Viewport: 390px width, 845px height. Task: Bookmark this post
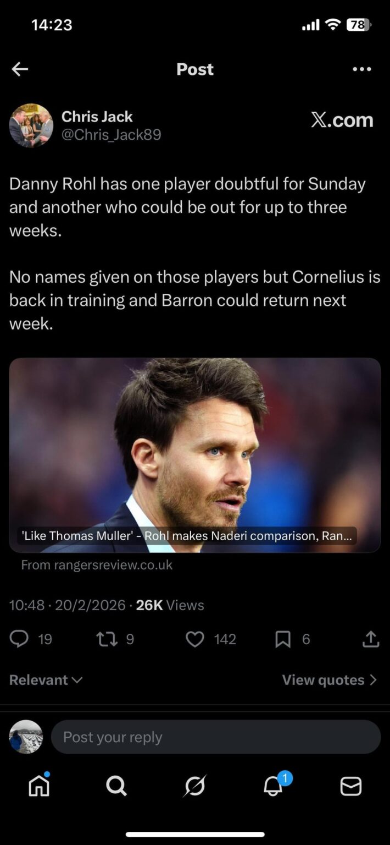click(282, 639)
